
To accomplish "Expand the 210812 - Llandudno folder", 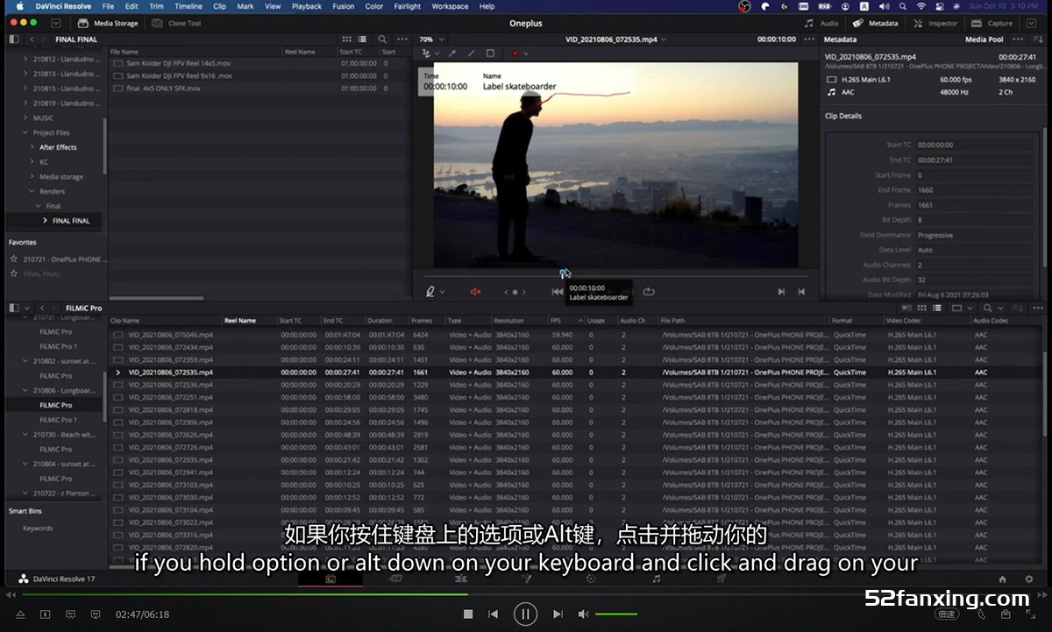I will pos(25,59).
